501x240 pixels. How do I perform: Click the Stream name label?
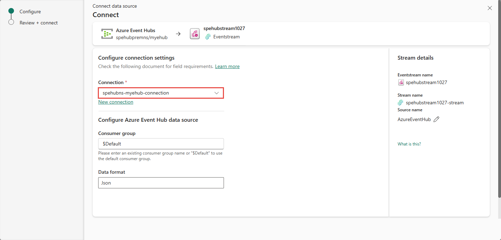tap(410, 95)
